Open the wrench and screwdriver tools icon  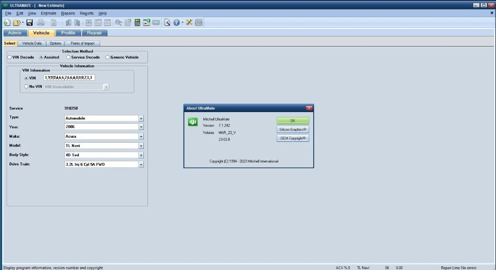click(189, 23)
